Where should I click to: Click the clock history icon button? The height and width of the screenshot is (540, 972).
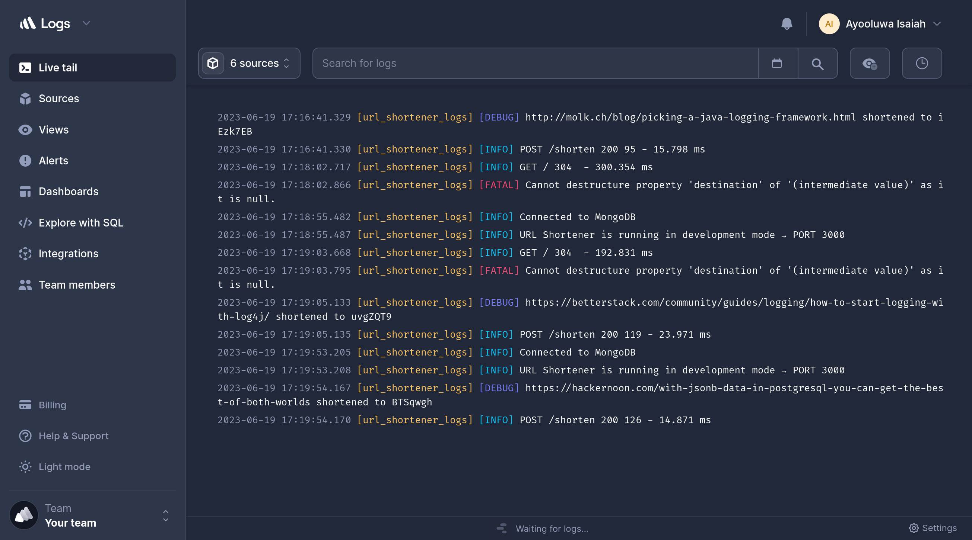click(x=922, y=63)
